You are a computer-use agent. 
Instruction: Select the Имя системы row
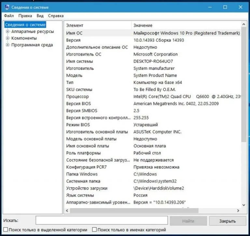click(153, 61)
